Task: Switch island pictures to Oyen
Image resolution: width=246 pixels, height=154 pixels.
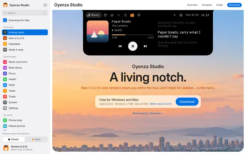Action: 36,139
